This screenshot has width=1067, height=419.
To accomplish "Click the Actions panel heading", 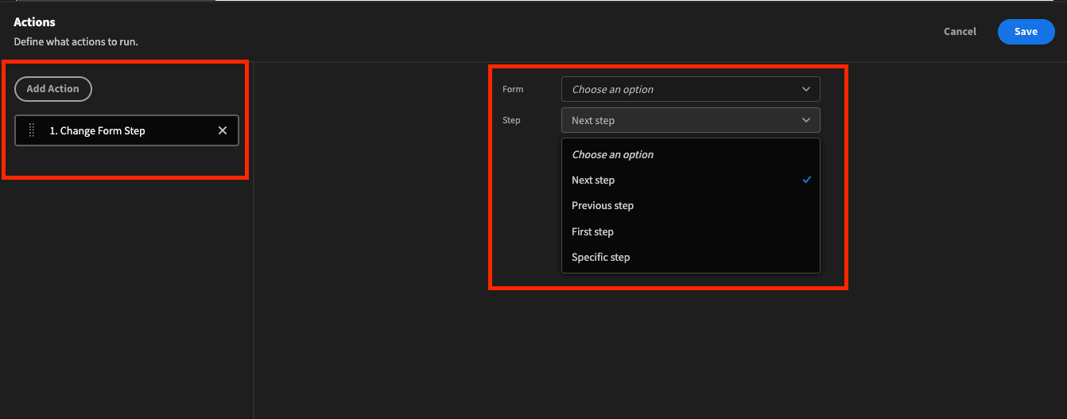I will click(34, 22).
